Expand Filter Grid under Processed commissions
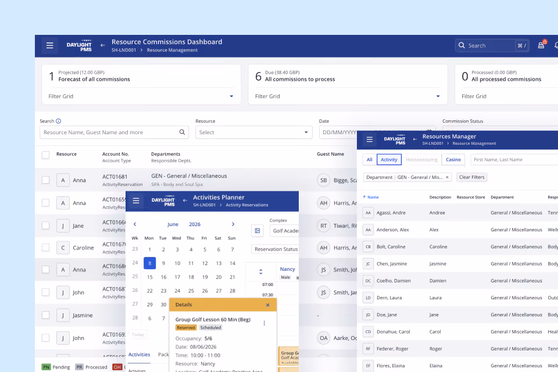Screen dimensions: 558x372 [509, 96]
